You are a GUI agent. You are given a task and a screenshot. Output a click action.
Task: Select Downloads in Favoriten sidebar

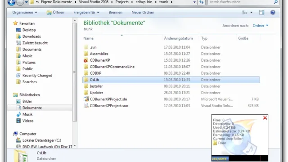coord(31,36)
